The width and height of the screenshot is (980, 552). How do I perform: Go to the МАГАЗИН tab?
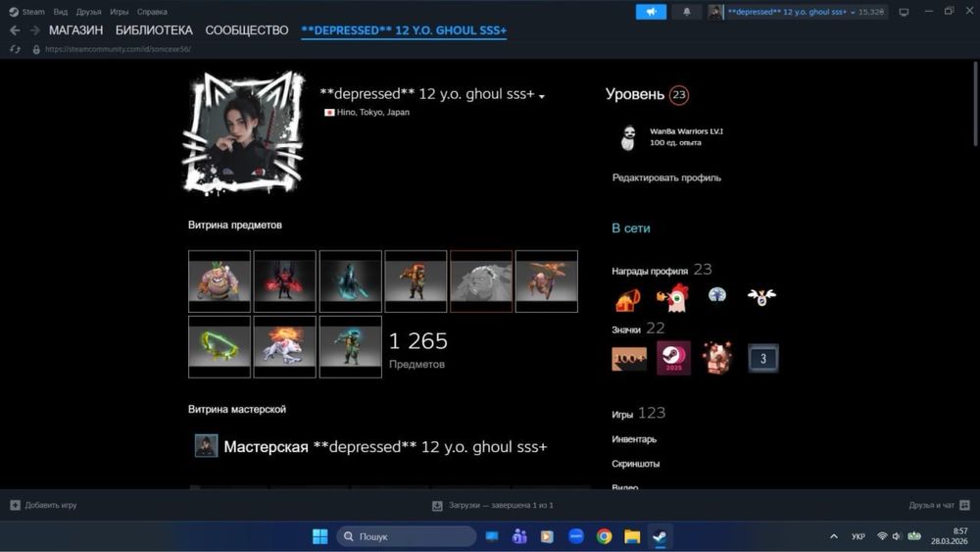75,30
